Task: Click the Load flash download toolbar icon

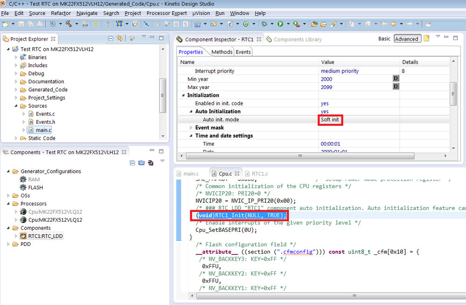Action: click(119, 24)
